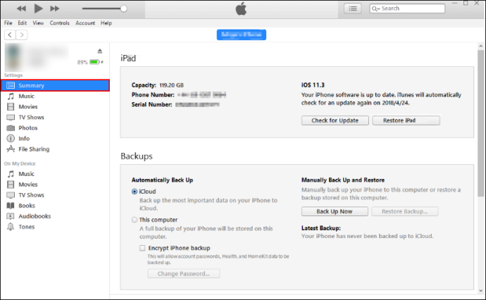Open the Edit menu
The height and width of the screenshot is (300, 486).
[x=22, y=23]
